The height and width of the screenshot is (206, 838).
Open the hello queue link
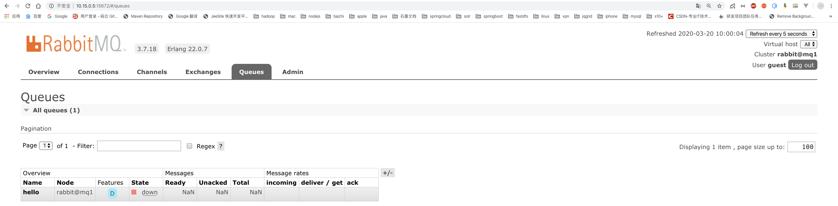click(31, 192)
